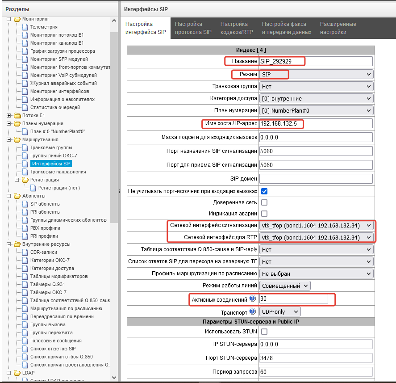
Task: Click the page icon beside Интерфейсы SIP
Action: point(25,164)
